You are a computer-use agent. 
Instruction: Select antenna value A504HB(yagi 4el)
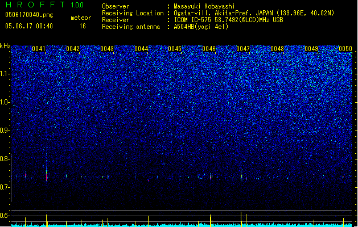click(x=201, y=27)
